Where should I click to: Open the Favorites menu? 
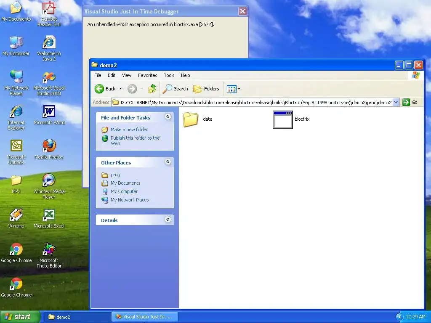tap(148, 75)
